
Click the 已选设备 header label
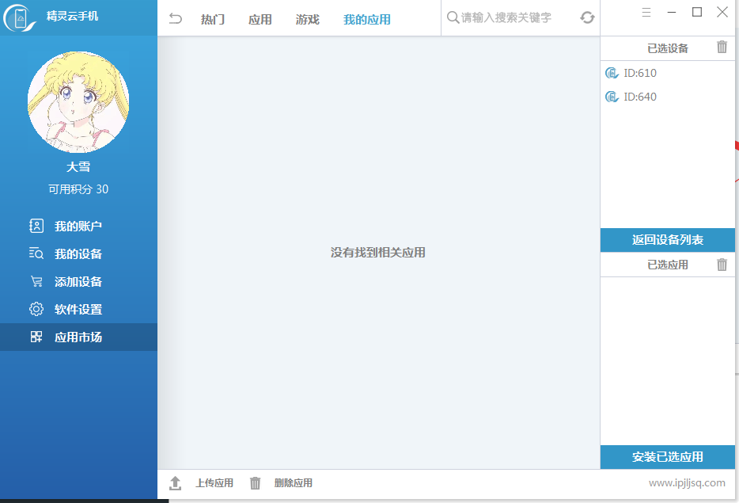pyautogui.click(x=667, y=48)
